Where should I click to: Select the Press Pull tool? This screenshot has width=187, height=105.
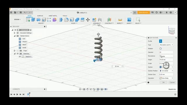pos(61,20)
